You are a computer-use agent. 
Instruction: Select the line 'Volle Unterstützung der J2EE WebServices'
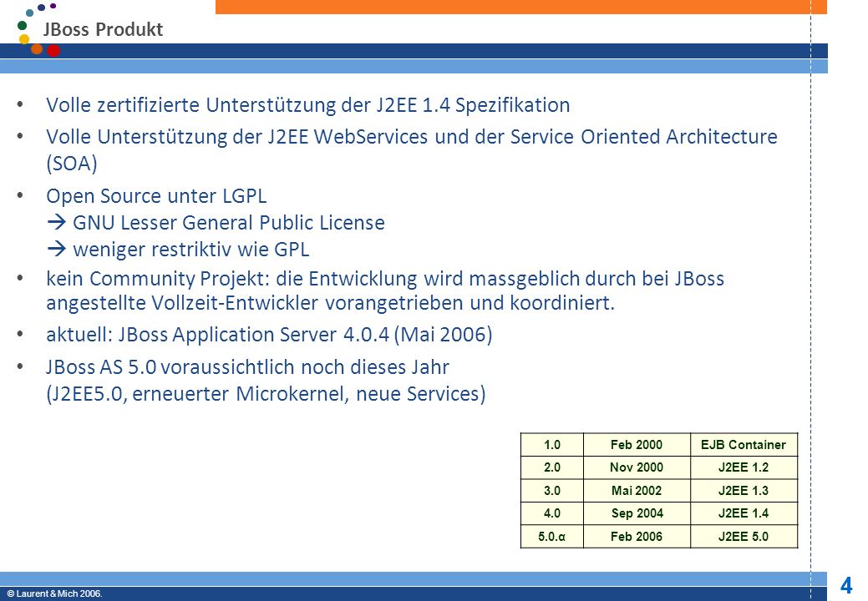(x=412, y=137)
